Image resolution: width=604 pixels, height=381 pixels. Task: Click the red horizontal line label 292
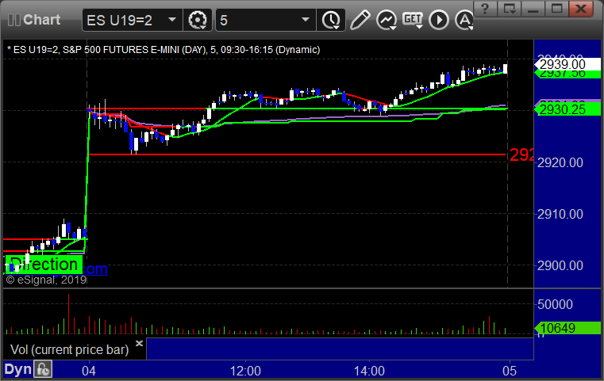[x=521, y=154]
